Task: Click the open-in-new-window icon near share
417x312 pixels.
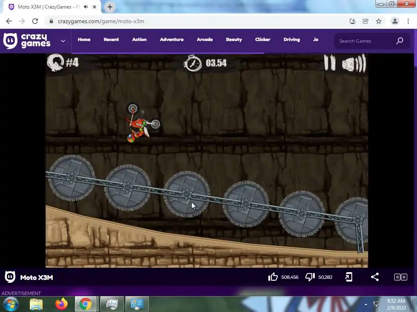Action: (349, 277)
